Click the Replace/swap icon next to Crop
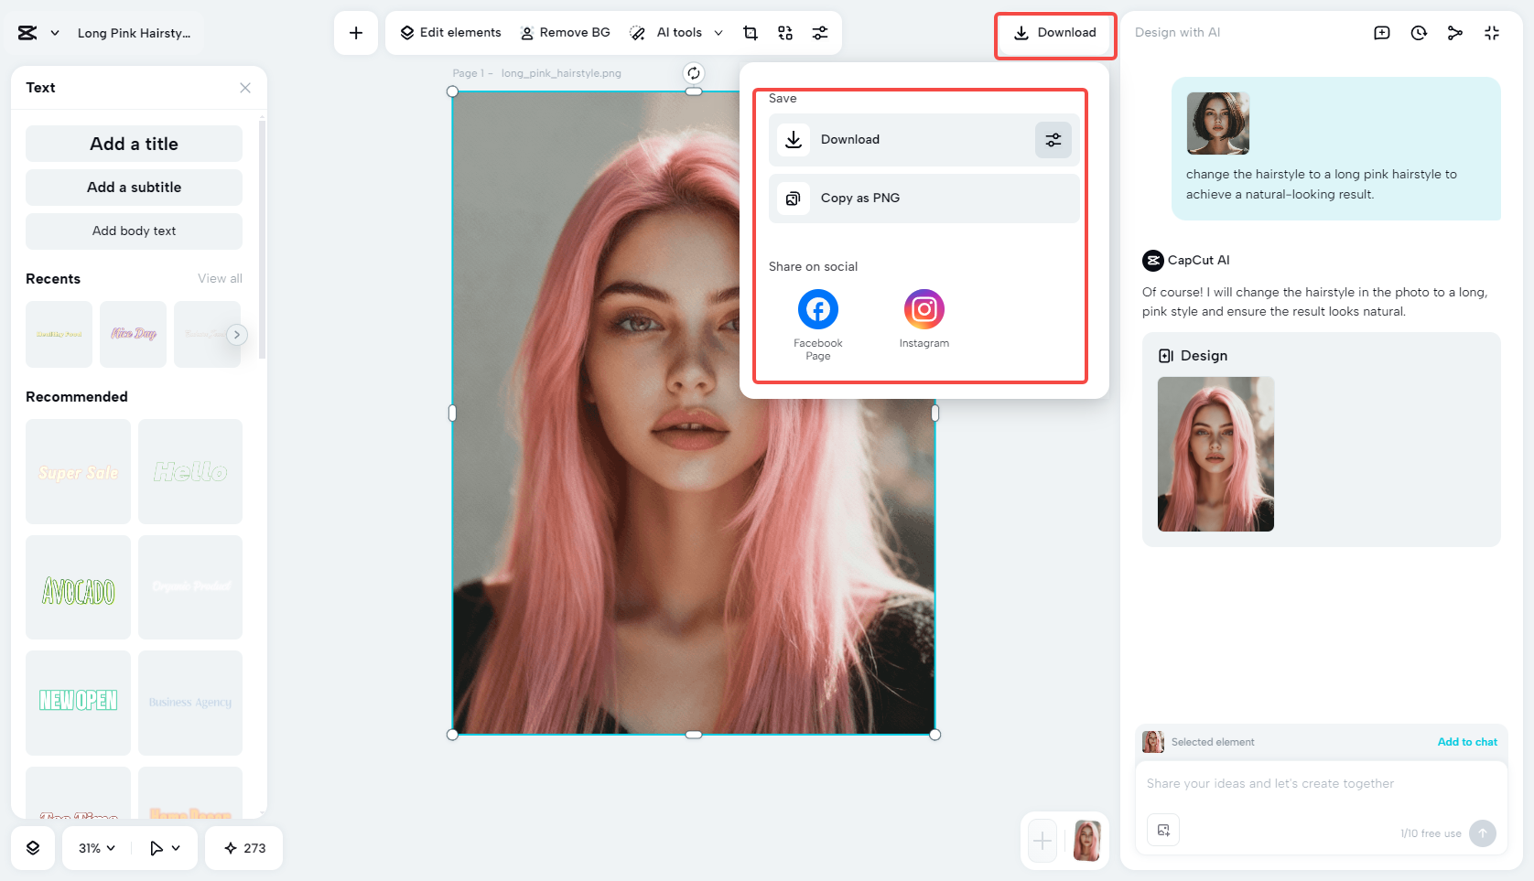The image size is (1534, 881). [785, 32]
